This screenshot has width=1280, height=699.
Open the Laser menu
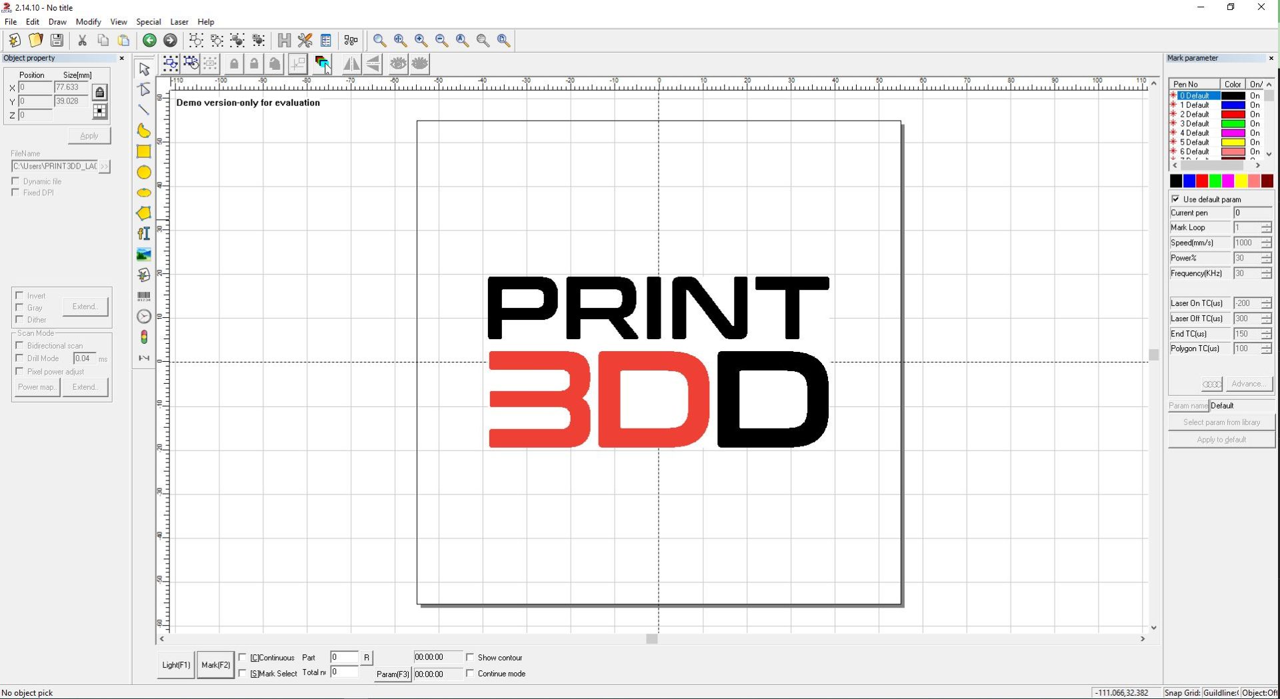point(179,21)
